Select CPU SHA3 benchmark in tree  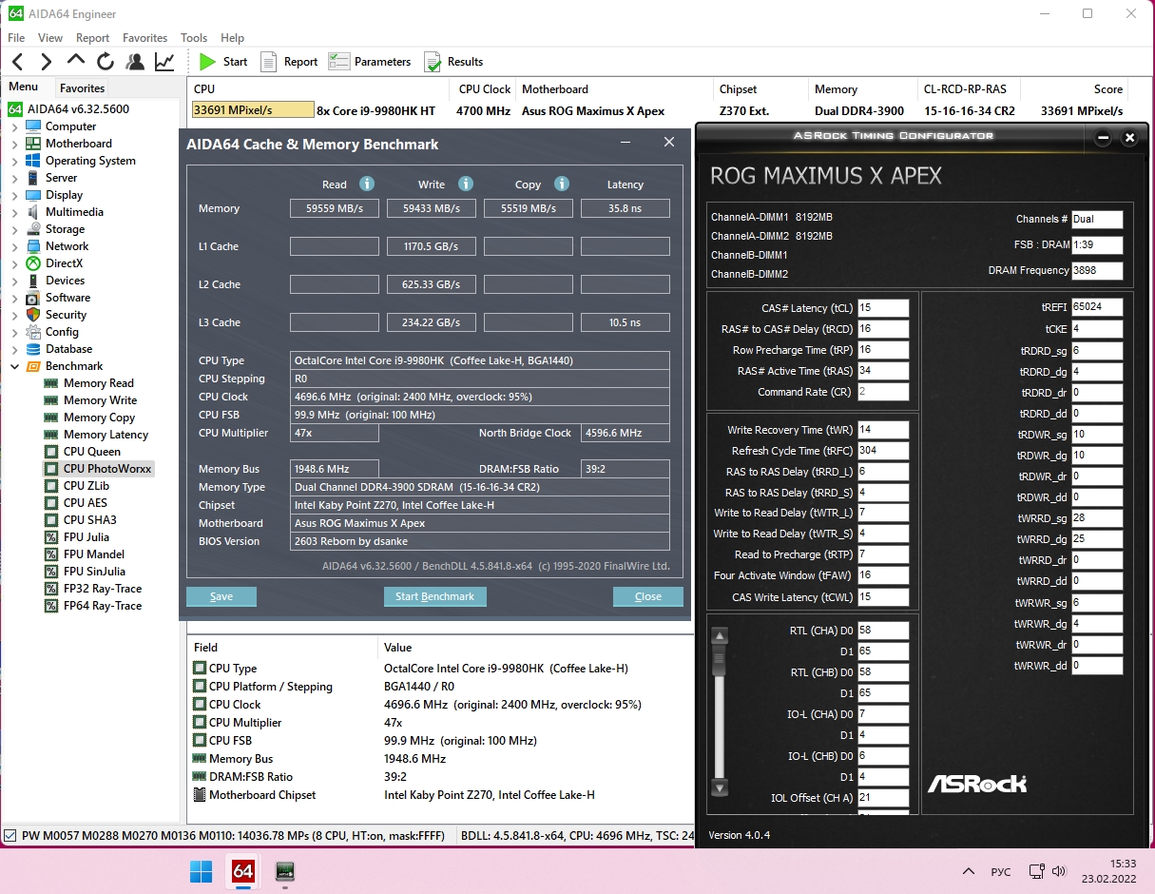click(x=89, y=520)
